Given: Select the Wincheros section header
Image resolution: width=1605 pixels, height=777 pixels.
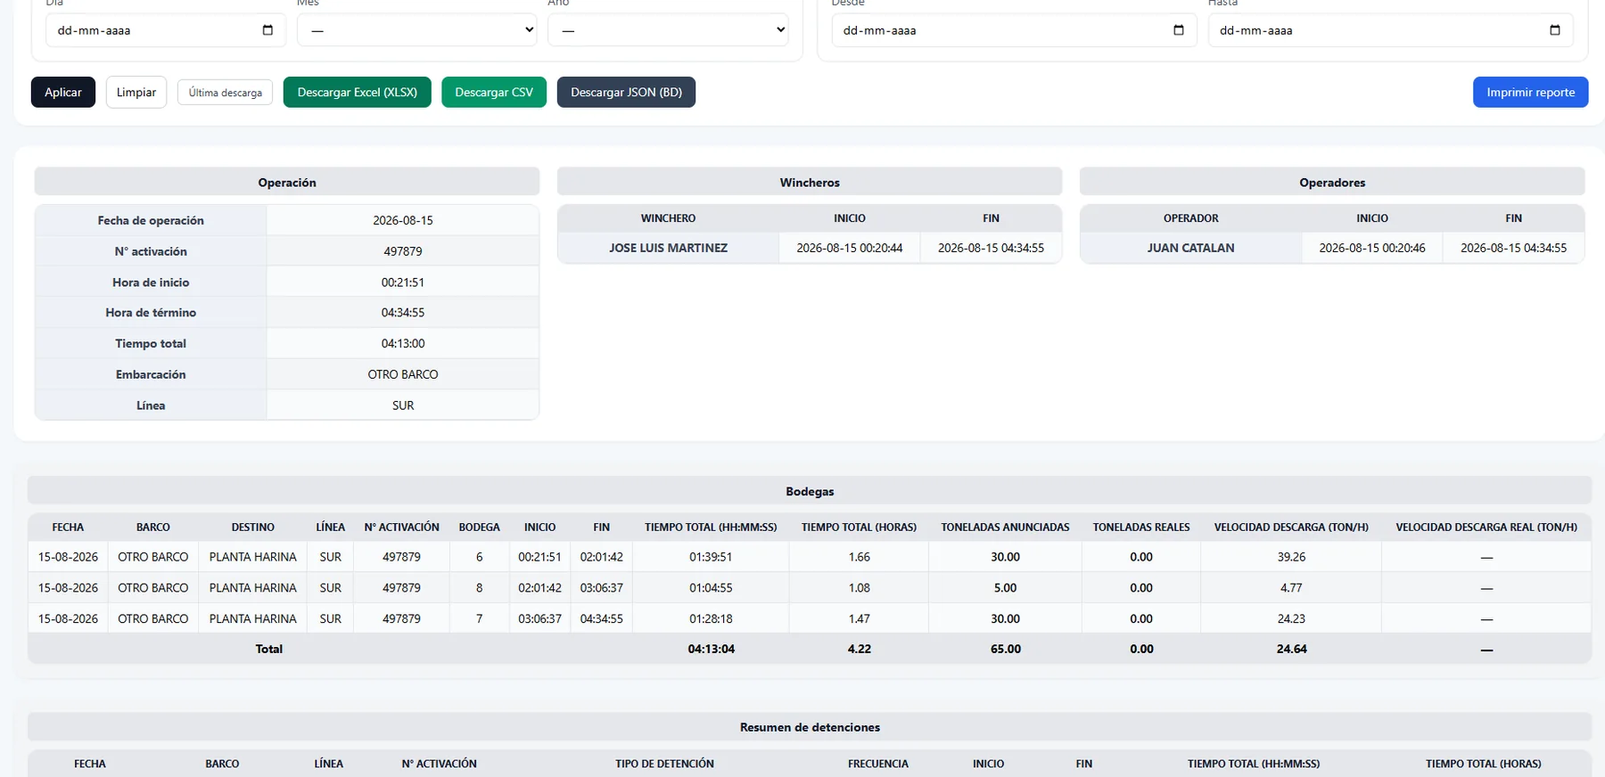Looking at the screenshot, I should [810, 182].
